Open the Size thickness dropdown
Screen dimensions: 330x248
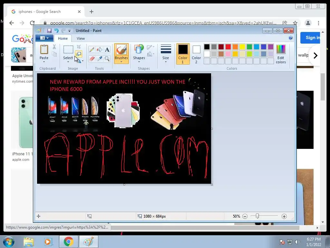point(166,54)
